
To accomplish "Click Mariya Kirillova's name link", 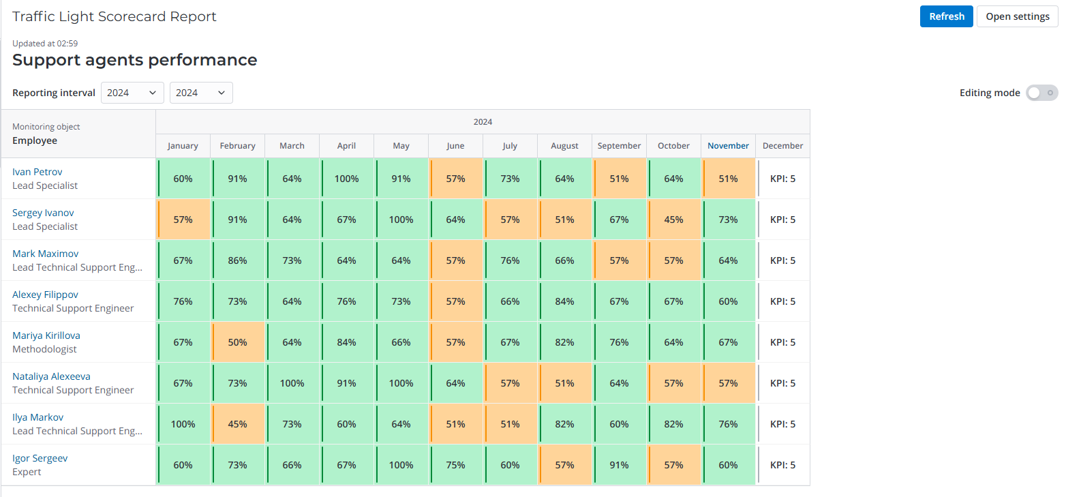I will point(46,335).
